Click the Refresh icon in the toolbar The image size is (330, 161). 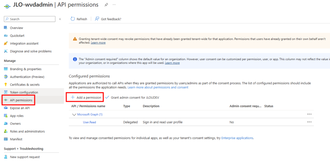pyautogui.click(x=73, y=19)
